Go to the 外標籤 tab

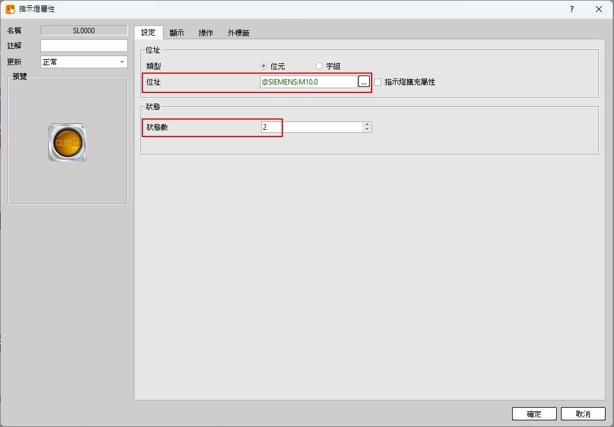(238, 33)
